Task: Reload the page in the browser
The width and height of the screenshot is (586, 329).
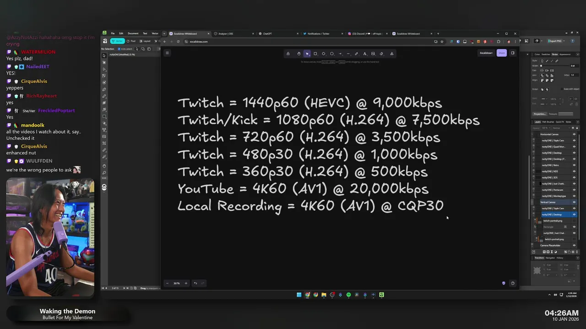Action: tap(178, 42)
